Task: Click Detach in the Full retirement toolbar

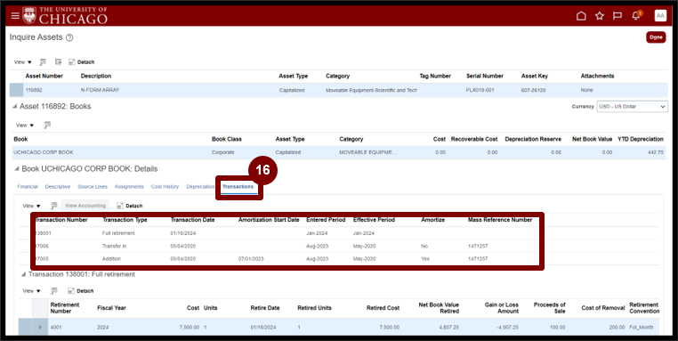Action: [80, 291]
